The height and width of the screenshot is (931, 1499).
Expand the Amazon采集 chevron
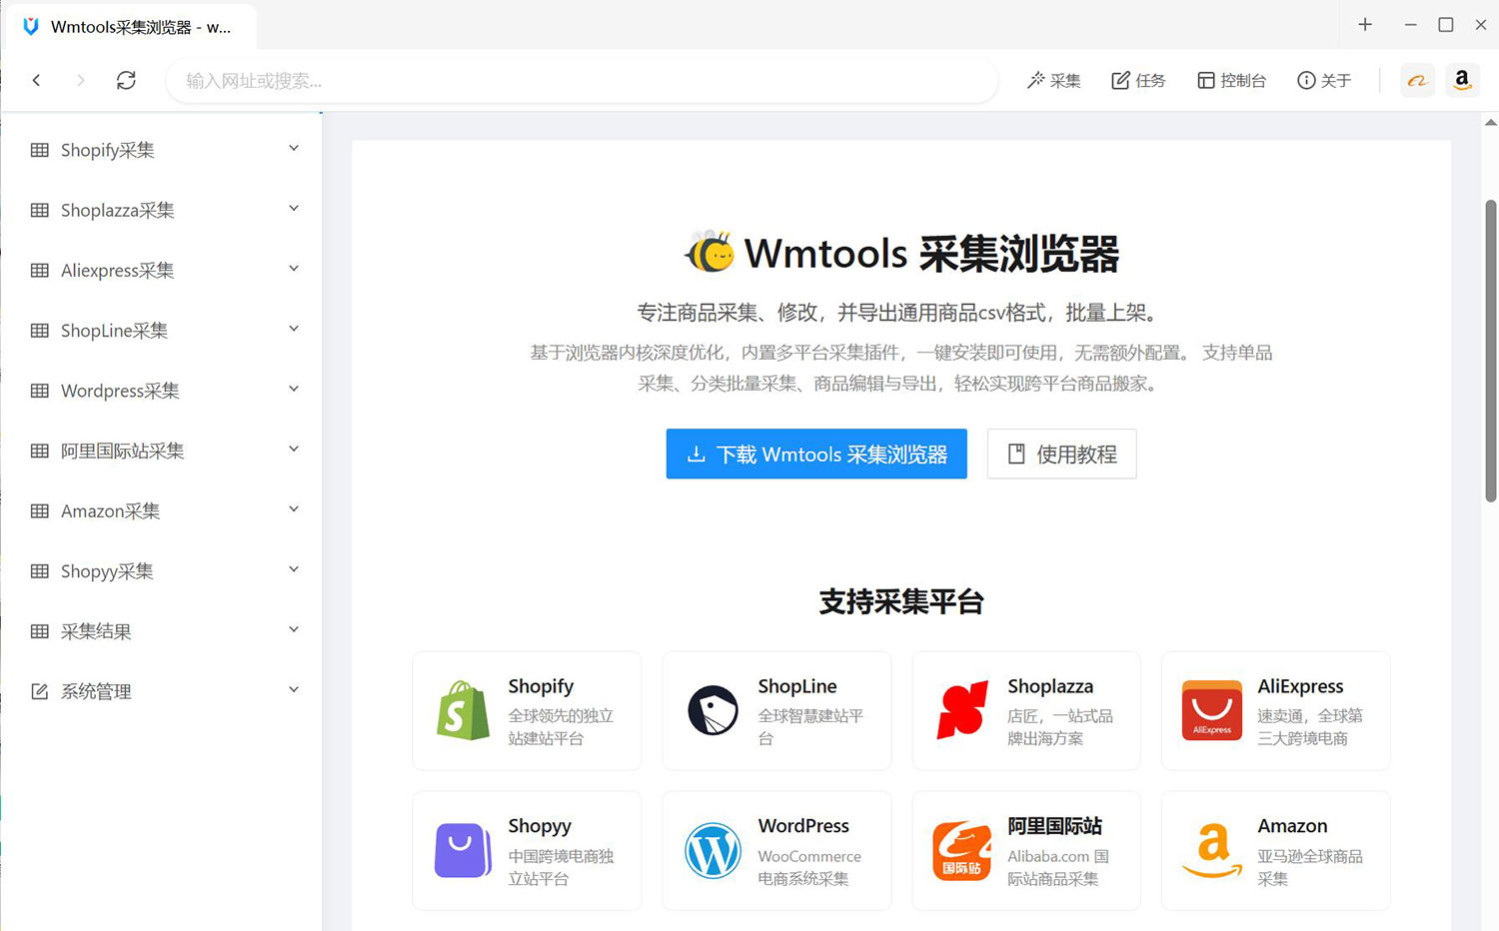click(294, 509)
